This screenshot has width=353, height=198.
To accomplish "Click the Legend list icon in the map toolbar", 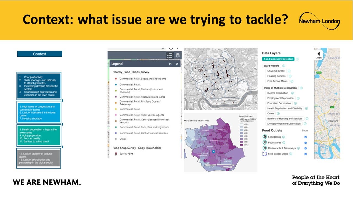I will click(170, 56).
